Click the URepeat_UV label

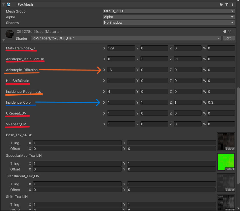[16, 113]
